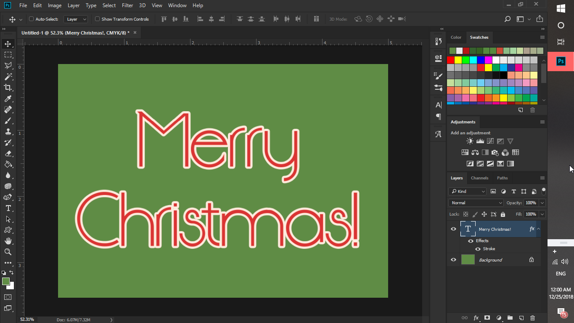Add a layer mask icon
Screen dimensions: 574x323
click(x=487, y=318)
